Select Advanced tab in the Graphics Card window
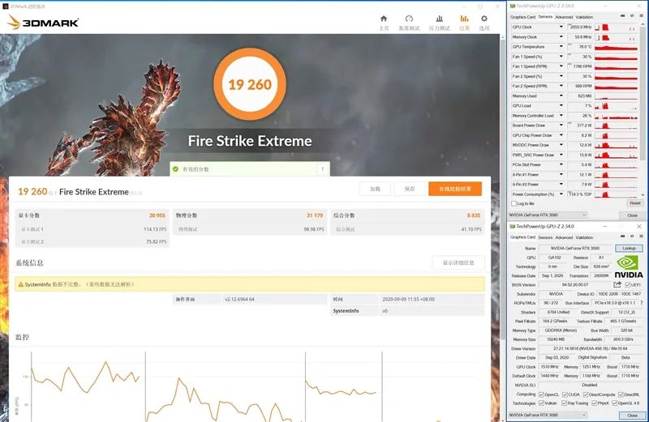 click(564, 237)
